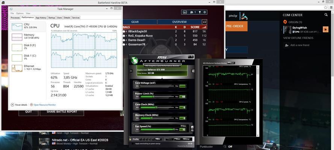Click the trophy icon in the Battlefield top bar
The width and height of the screenshot is (334, 150).
click(200, 12)
